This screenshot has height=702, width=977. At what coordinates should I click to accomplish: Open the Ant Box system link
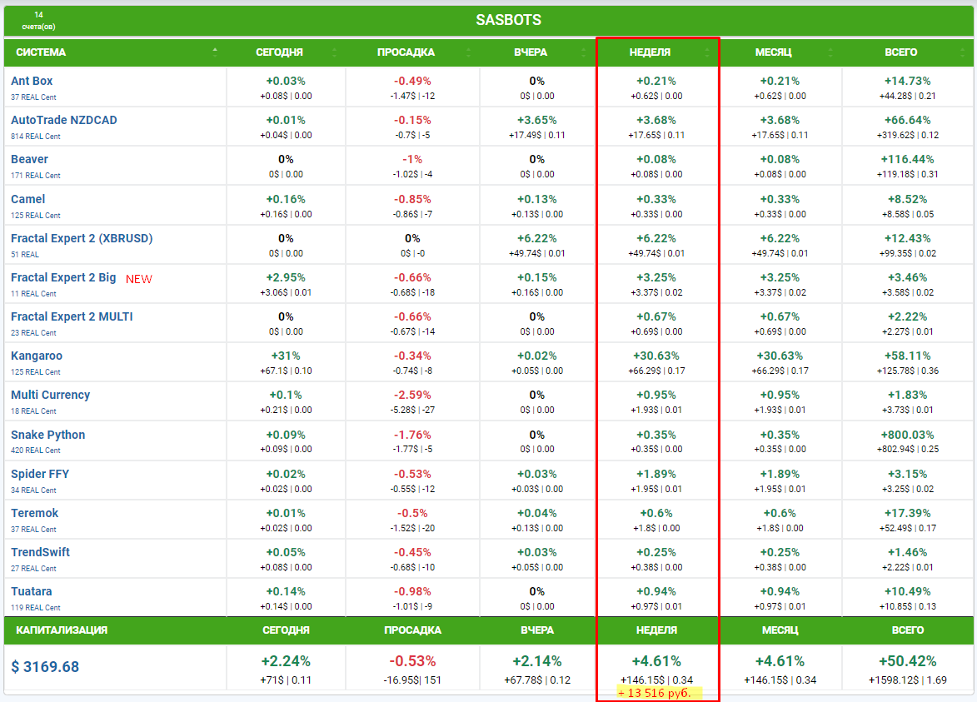[32, 81]
